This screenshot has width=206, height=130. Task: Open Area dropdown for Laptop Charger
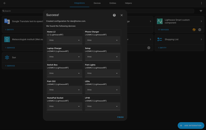(65, 57)
